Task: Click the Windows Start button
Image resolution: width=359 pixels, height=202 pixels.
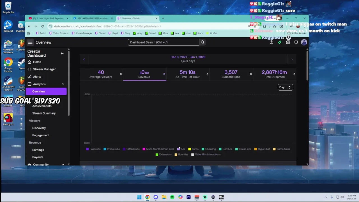Action: click(139, 197)
